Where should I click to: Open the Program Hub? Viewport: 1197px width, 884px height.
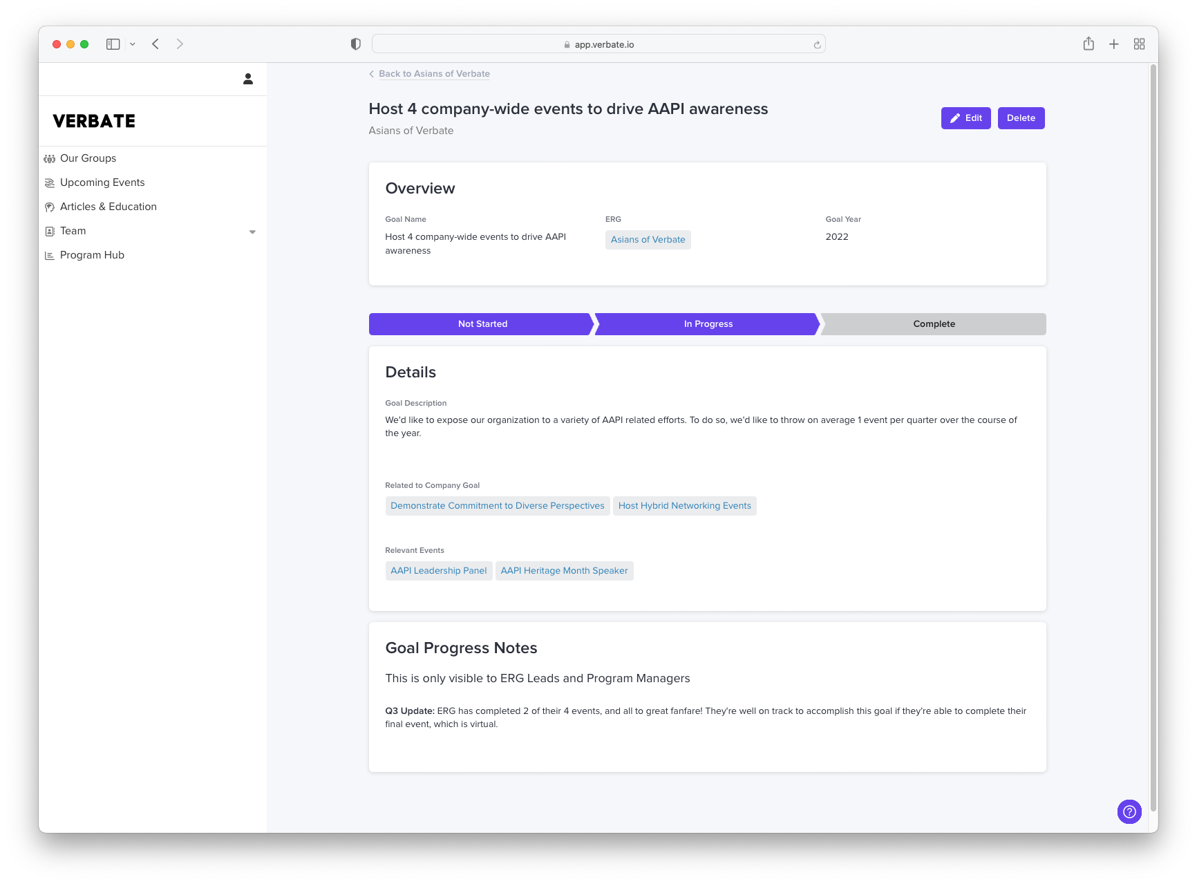coord(92,255)
